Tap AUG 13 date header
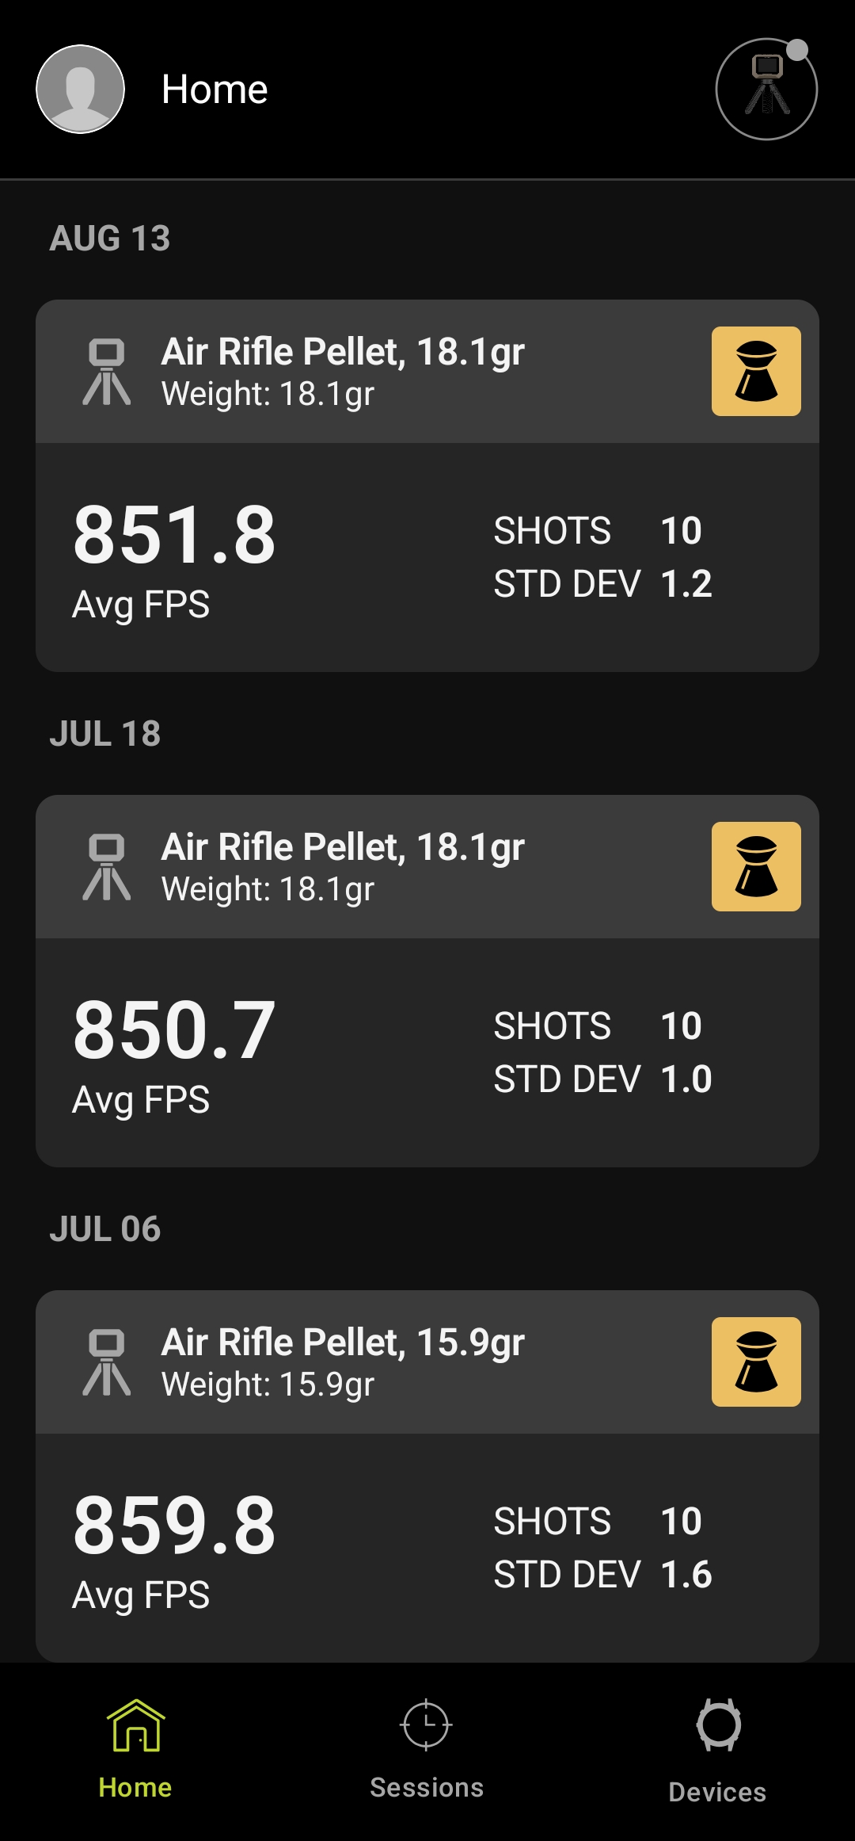 click(x=110, y=239)
